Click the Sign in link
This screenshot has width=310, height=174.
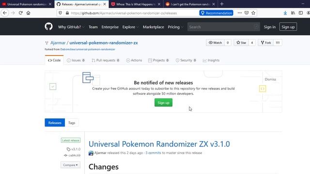tap(269, 27)
